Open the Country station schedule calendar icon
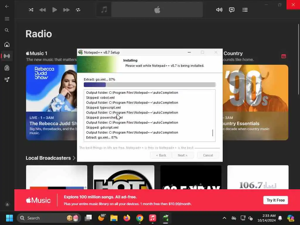The image size is (300, 225). tap(284, 56)
